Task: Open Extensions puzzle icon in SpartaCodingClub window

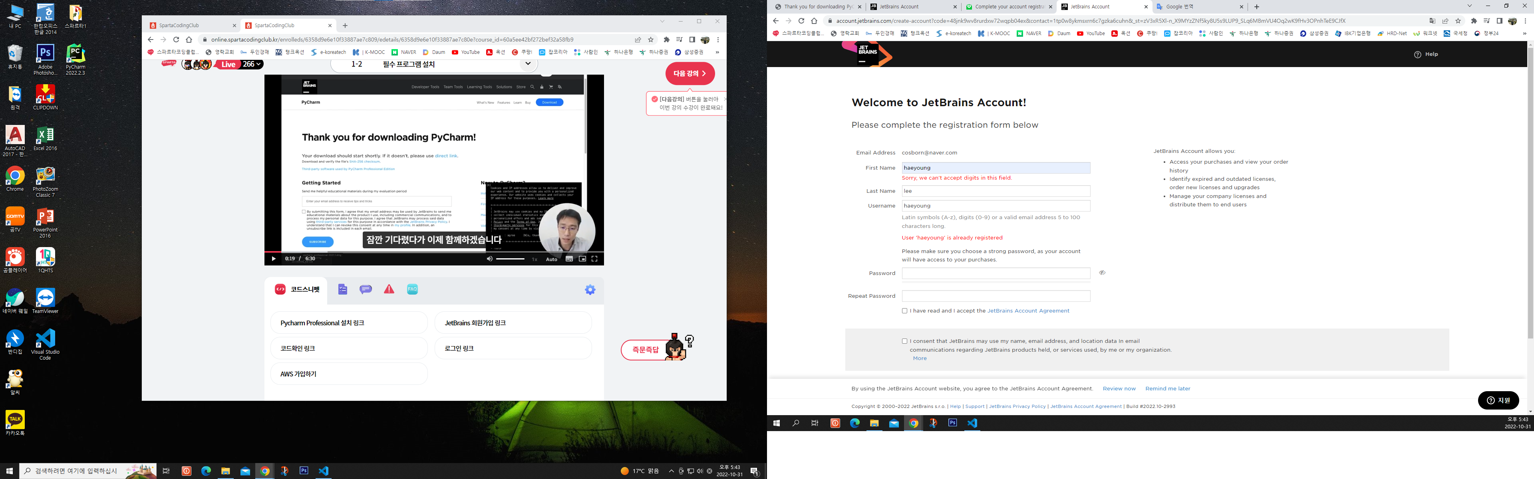Action: coord(666,40)
